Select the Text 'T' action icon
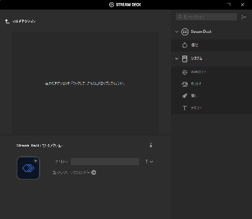The height and width of the screenshot is (219, 252). coord(185,108)
